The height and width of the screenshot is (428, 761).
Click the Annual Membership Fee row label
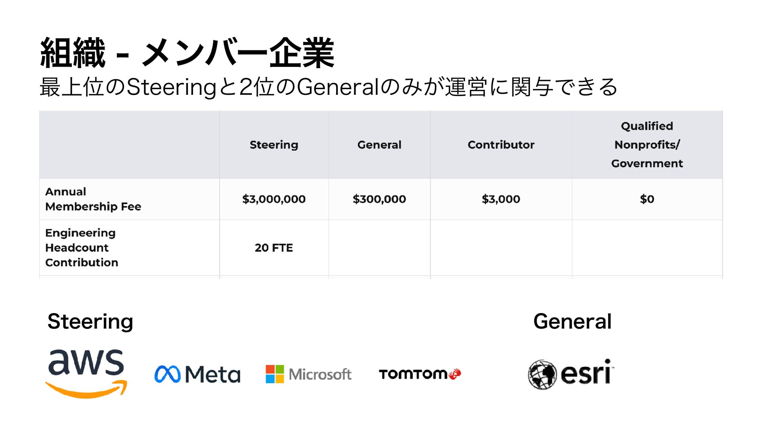[x=93, y=199]
